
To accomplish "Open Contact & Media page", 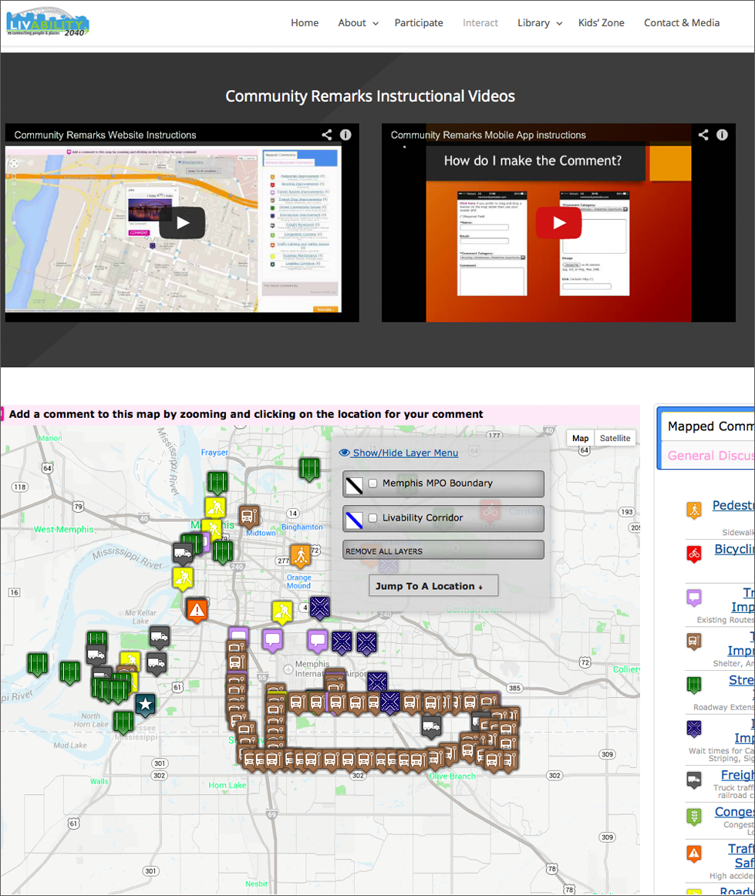I will [x=681, y=23].
